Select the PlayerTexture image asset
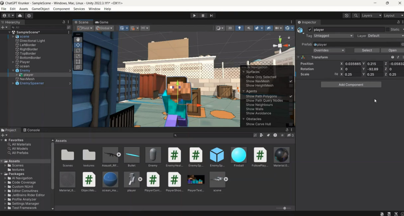 (x=196, y=180)
